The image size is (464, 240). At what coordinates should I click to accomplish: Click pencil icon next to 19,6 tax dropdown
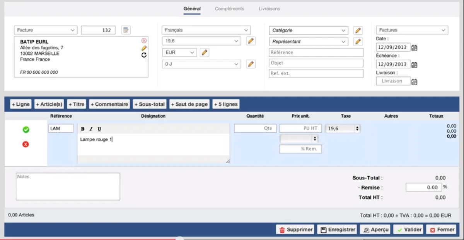tap(251, 41)
